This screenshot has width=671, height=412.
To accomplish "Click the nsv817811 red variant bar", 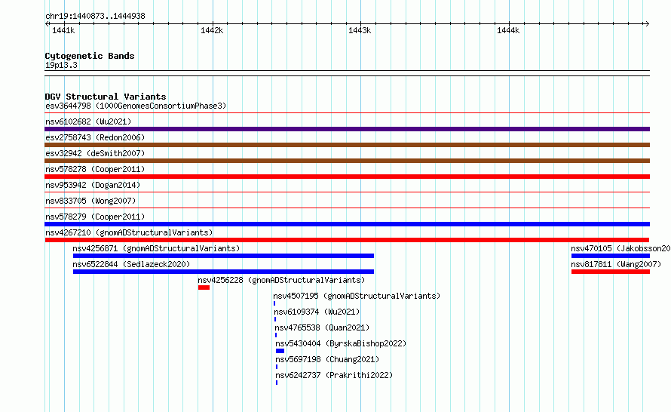I will point(611,272).
